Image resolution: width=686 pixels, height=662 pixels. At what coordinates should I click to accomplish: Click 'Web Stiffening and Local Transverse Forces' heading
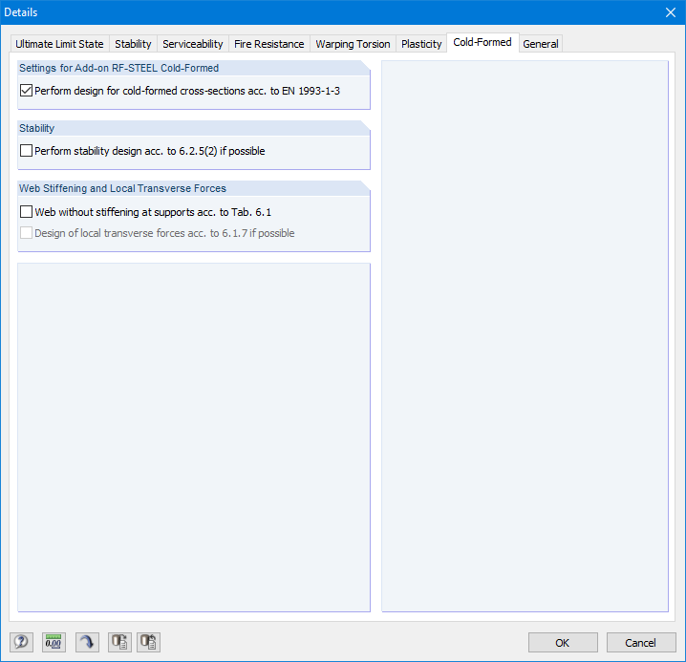(x=122, y=188)
